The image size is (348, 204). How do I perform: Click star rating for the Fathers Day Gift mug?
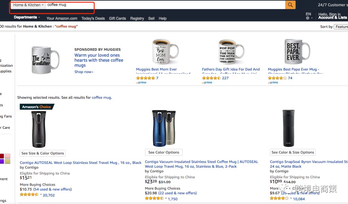click(x=211, y=78)
